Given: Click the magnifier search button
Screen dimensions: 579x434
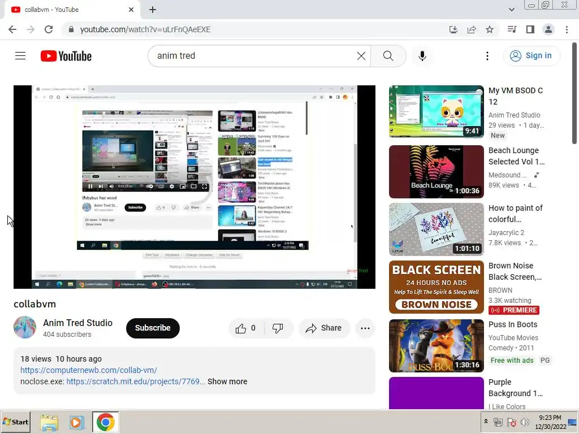Looking at the screenshot, I should pos(388,56).
